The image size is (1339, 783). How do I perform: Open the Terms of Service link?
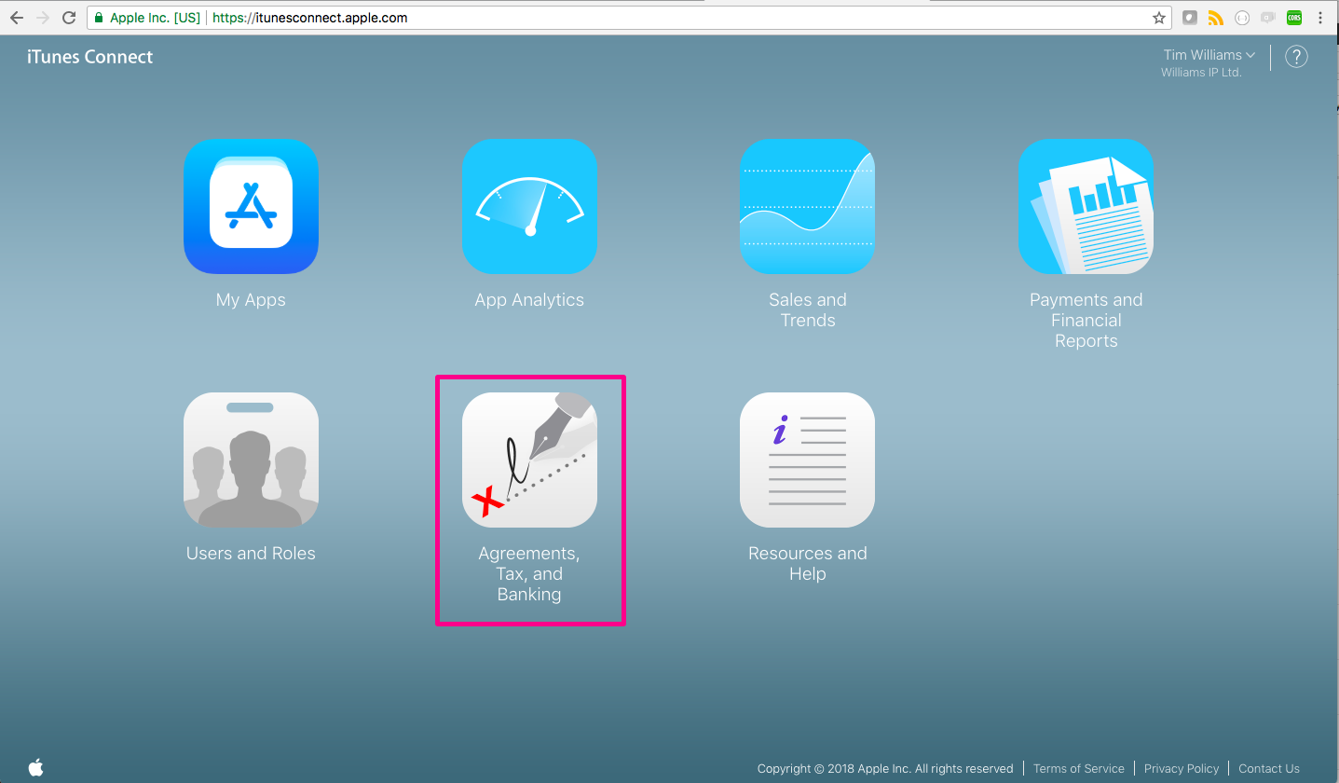1078,769
